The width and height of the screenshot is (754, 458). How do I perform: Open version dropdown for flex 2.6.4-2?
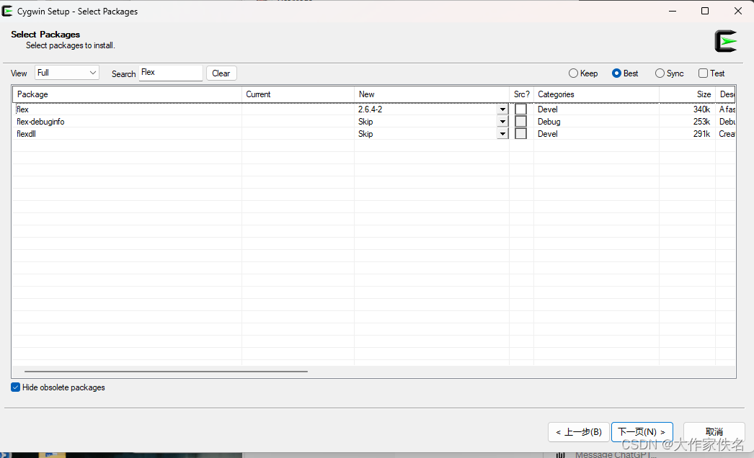point(502,109)
